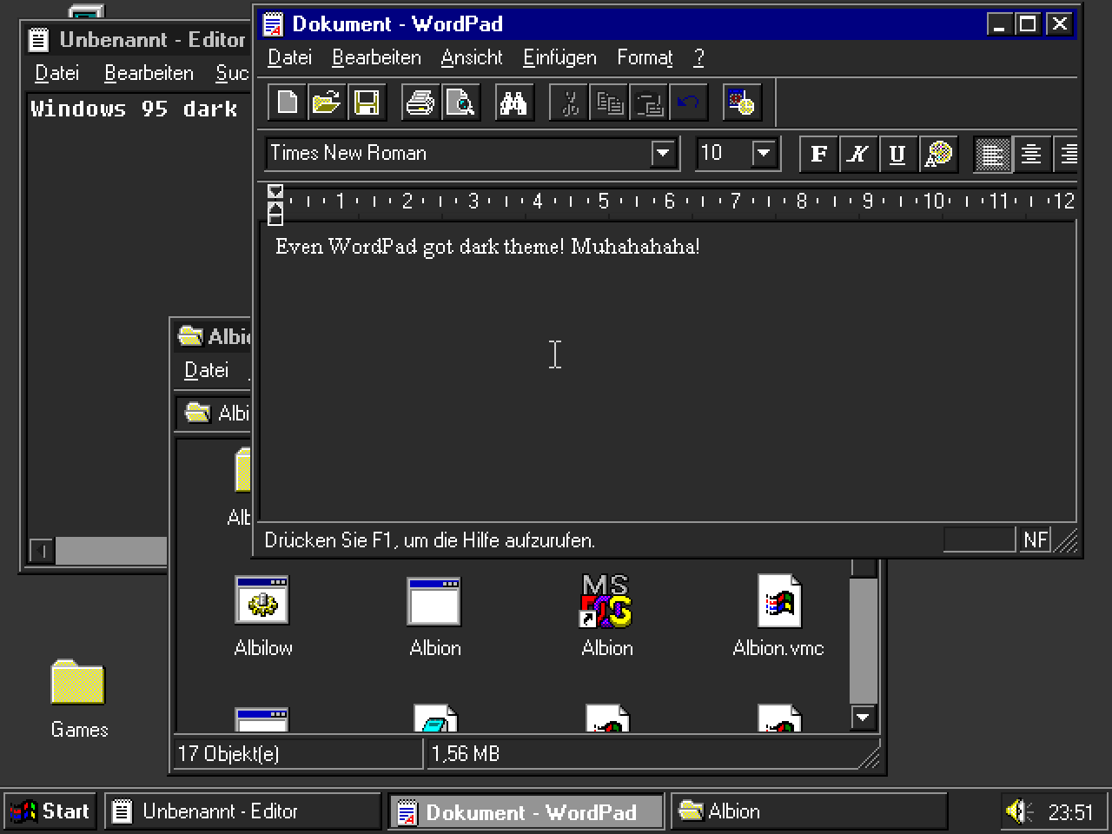The height and width of the screenshot is (834, 1112).
Task: Click '1,56 MB' status bar text
Action: coord(466,753)
